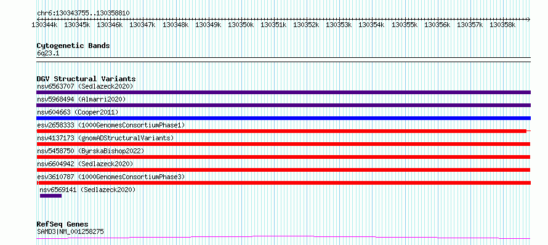Click the 130345k ruler mark

tap(77, 25)
